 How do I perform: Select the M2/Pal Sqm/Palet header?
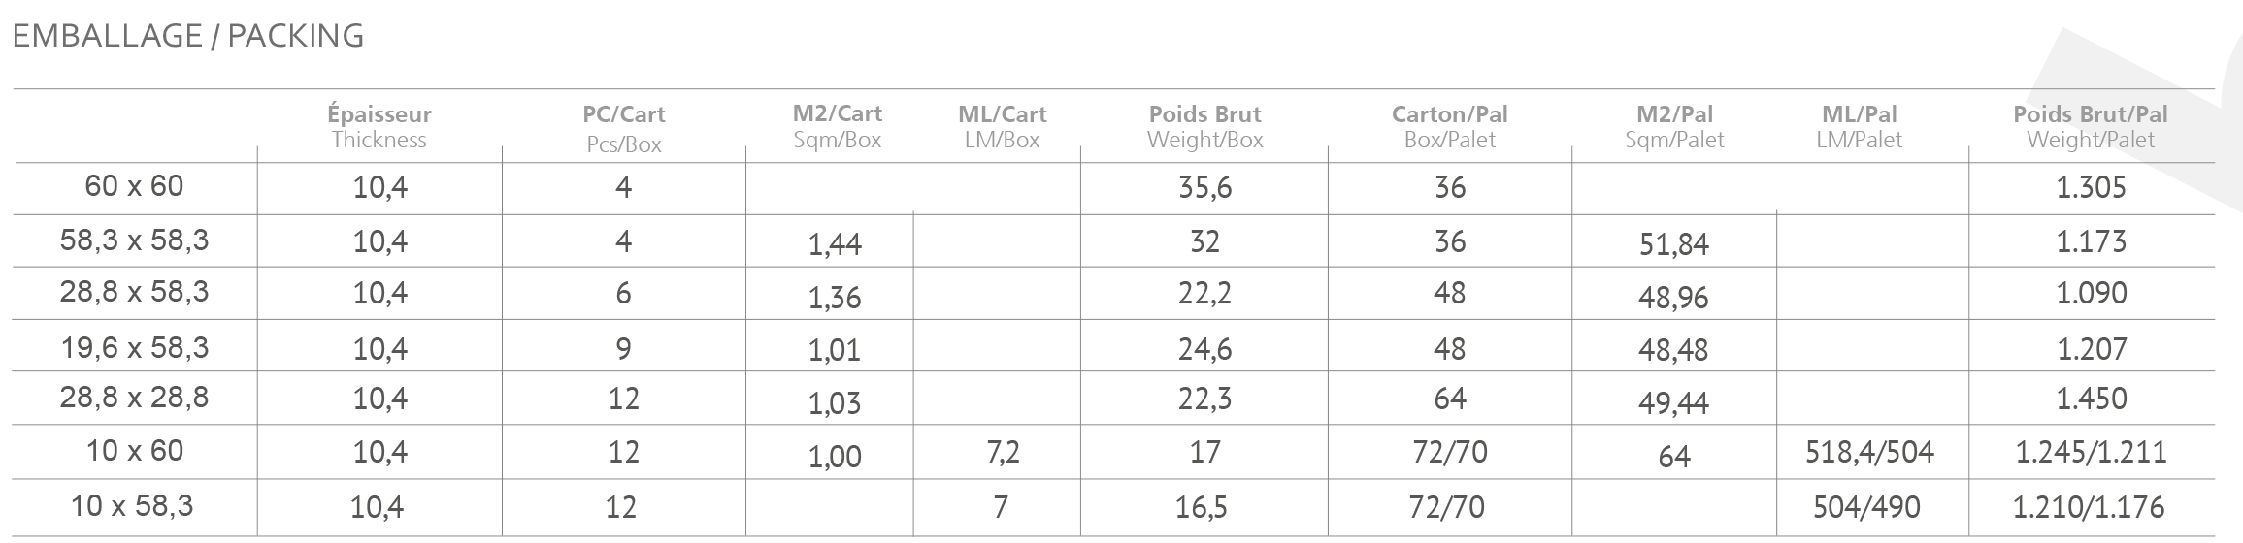click(x=1674, y=127)
